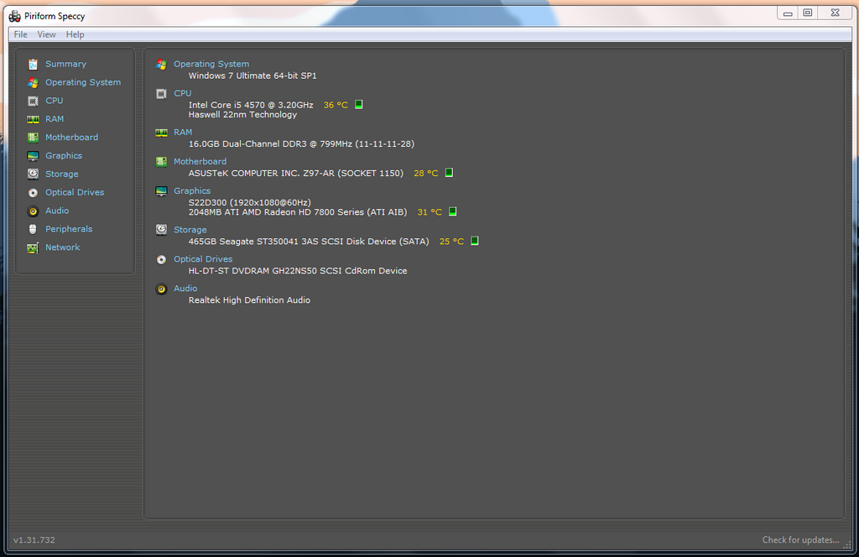This screenshot has height=557, width=859.
Task: Go to Network sidebar label
Action: click(x=62, y=247)
